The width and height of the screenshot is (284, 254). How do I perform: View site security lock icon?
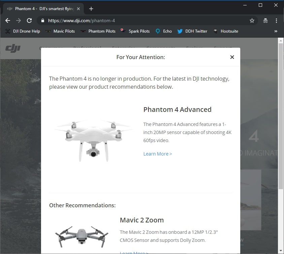tap(42, 20)
